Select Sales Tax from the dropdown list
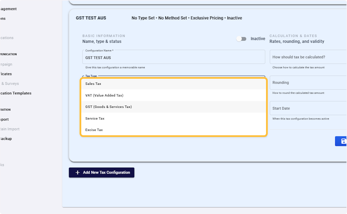 pos(173,84)
